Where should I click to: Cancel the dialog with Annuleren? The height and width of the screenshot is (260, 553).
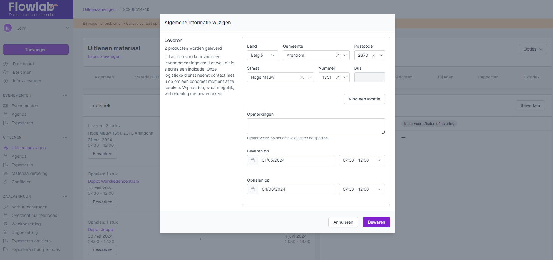point(343,222)
